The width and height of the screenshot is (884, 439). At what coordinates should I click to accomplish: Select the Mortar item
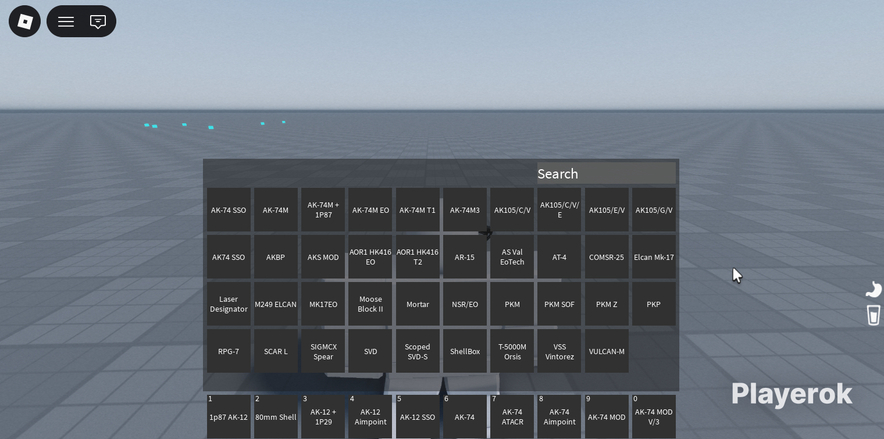[x=418, y=304]
